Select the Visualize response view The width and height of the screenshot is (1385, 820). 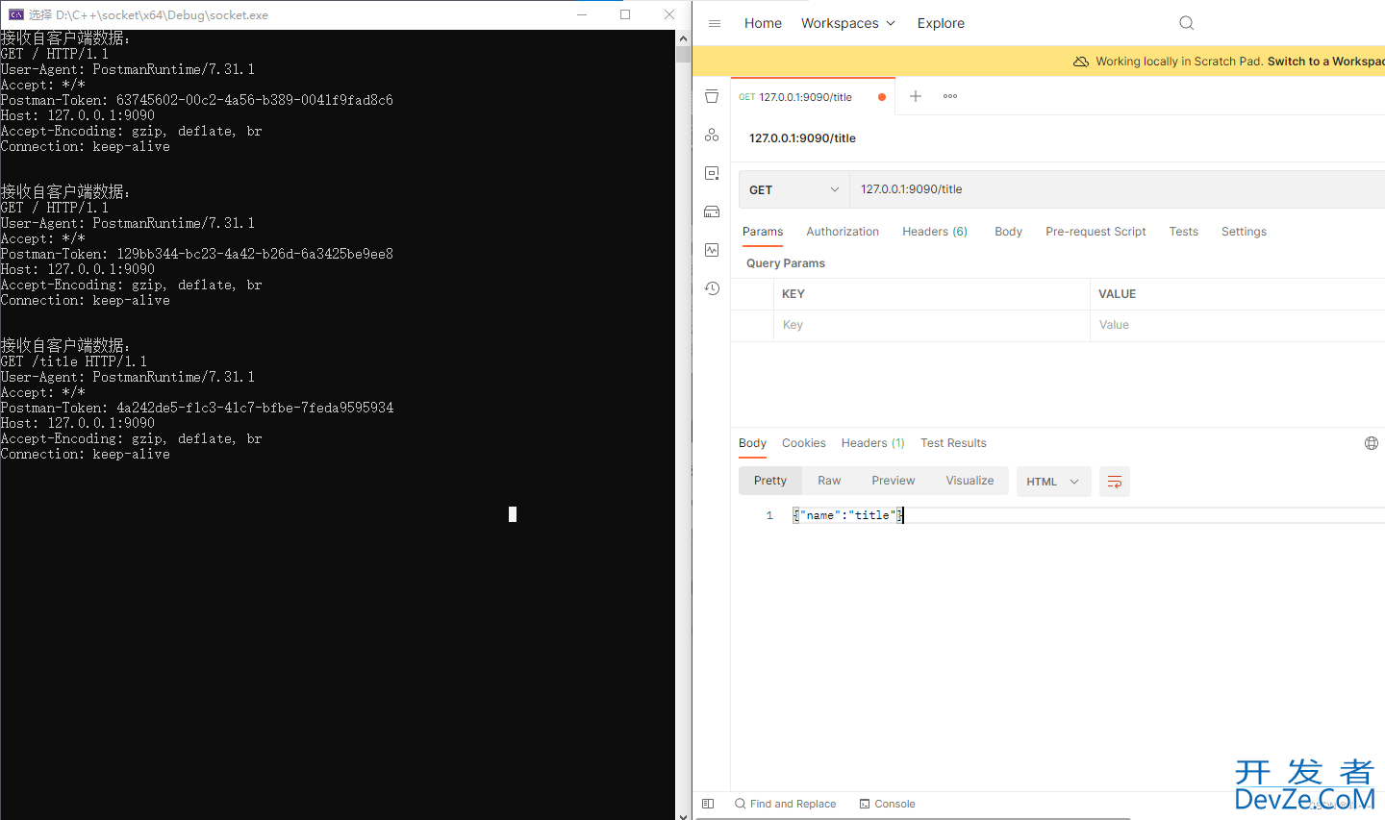[969, 481]
